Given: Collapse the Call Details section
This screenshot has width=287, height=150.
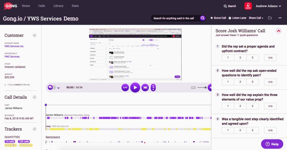Looking at the screenshot, I should [x=34, y=97].
